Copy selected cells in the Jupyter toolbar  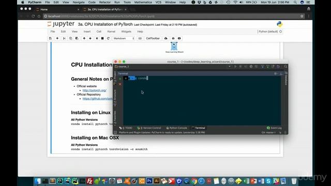70,38
